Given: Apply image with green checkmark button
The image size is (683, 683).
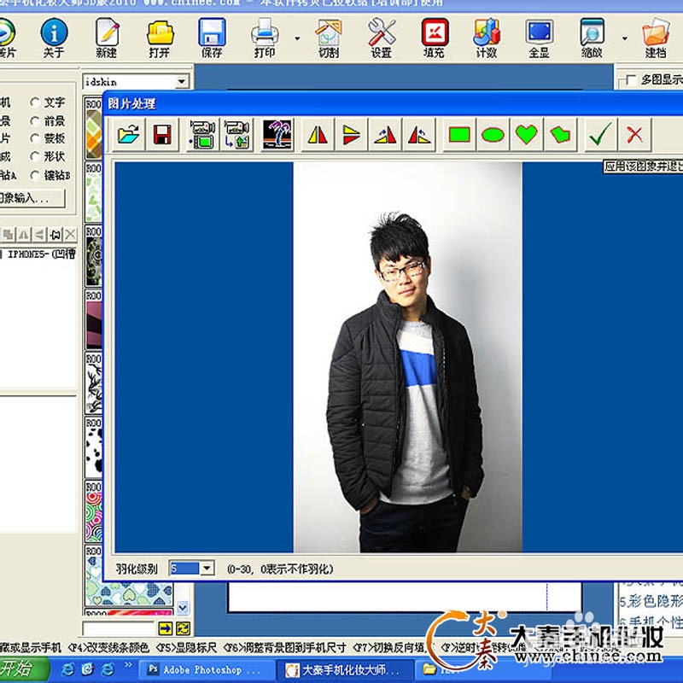Looking at the screenshot, I should [x=600, y=134].
